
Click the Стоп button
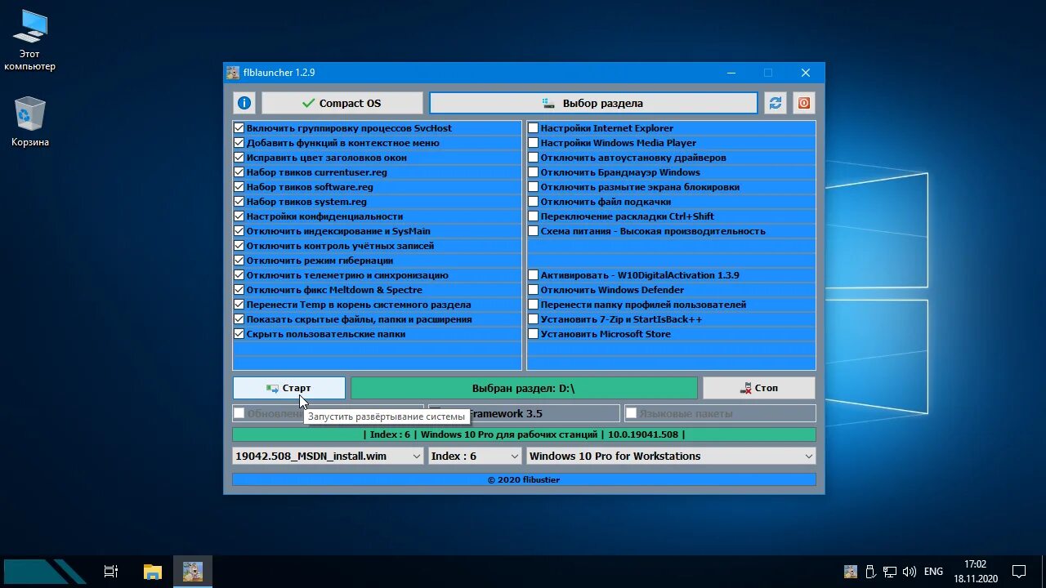pos(759,388)
